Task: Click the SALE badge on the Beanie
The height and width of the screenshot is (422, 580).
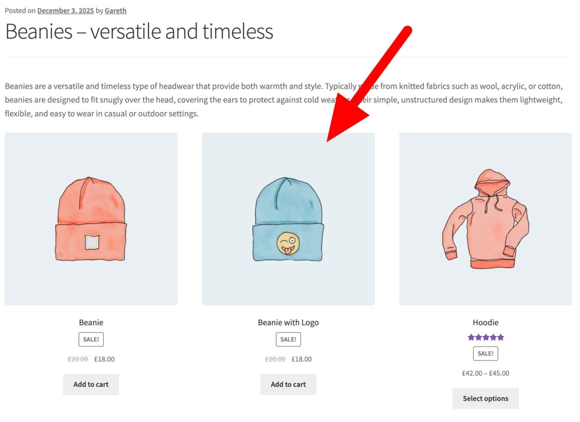Action: pos(91,339)
